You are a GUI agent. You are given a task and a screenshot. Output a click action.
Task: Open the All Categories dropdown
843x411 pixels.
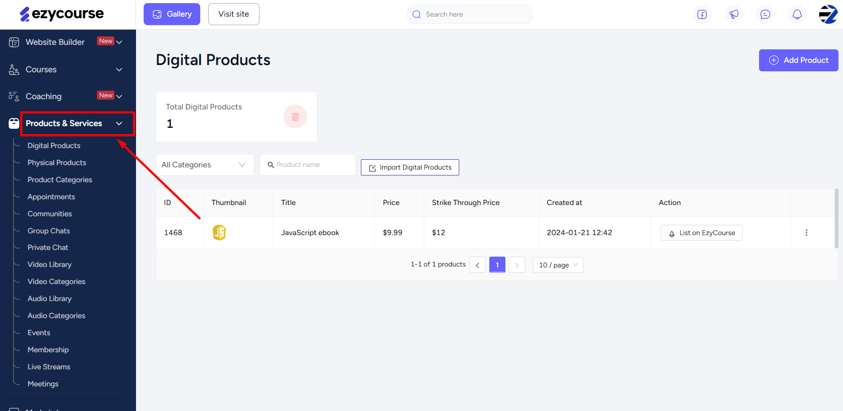click(x=205, y=165)
